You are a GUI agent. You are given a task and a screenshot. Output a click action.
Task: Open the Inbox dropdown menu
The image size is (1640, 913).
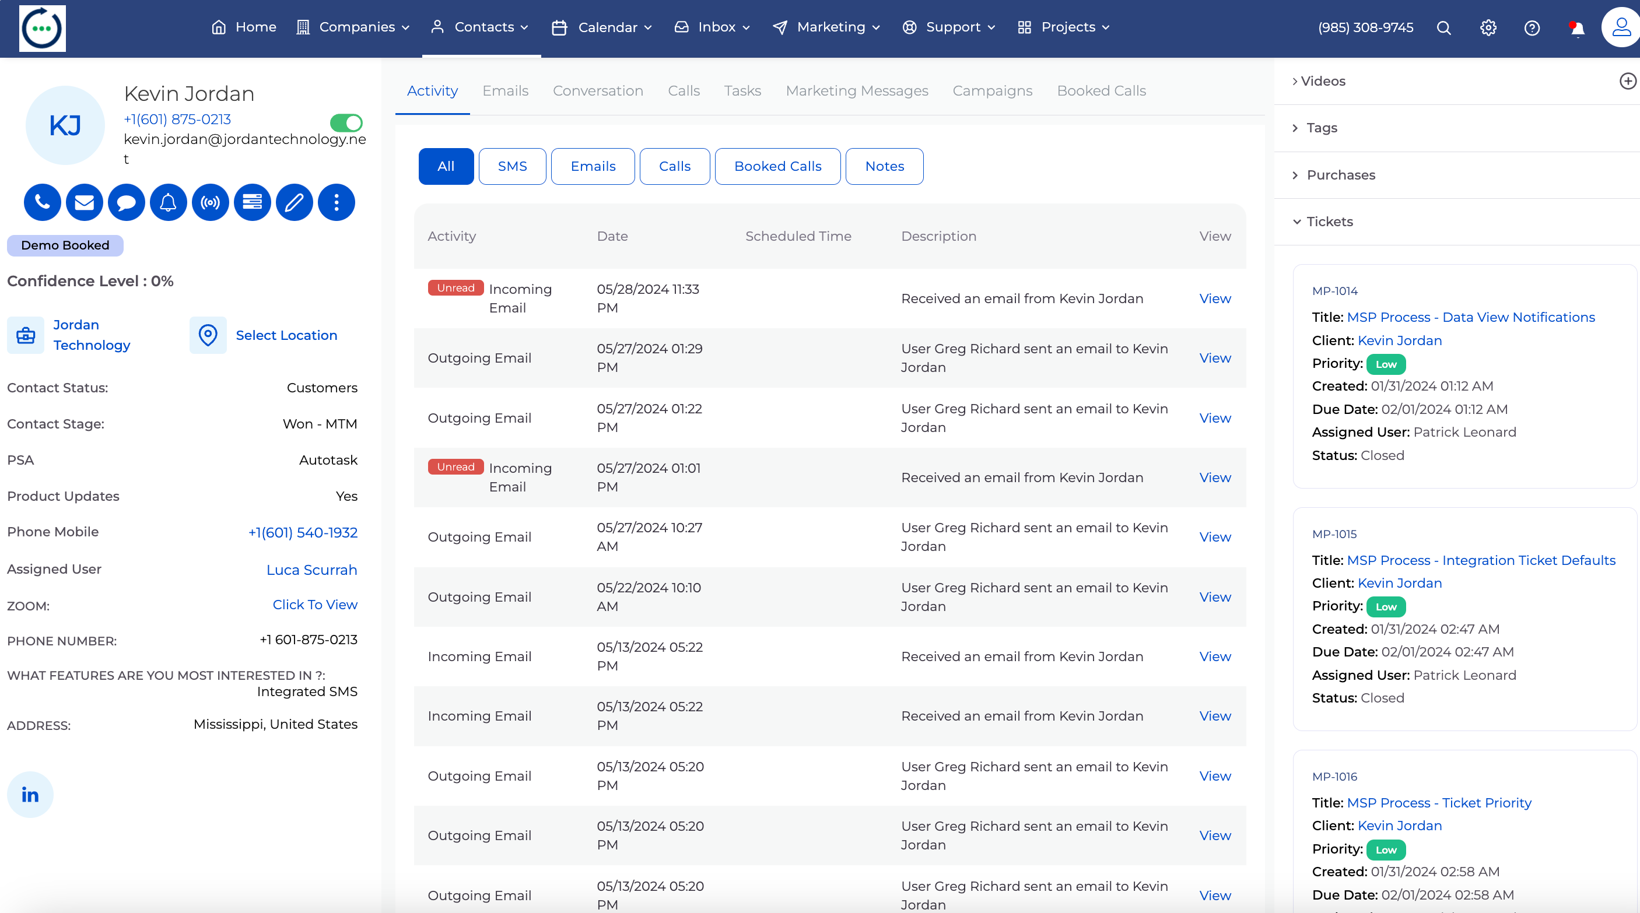tap(713, 27)
